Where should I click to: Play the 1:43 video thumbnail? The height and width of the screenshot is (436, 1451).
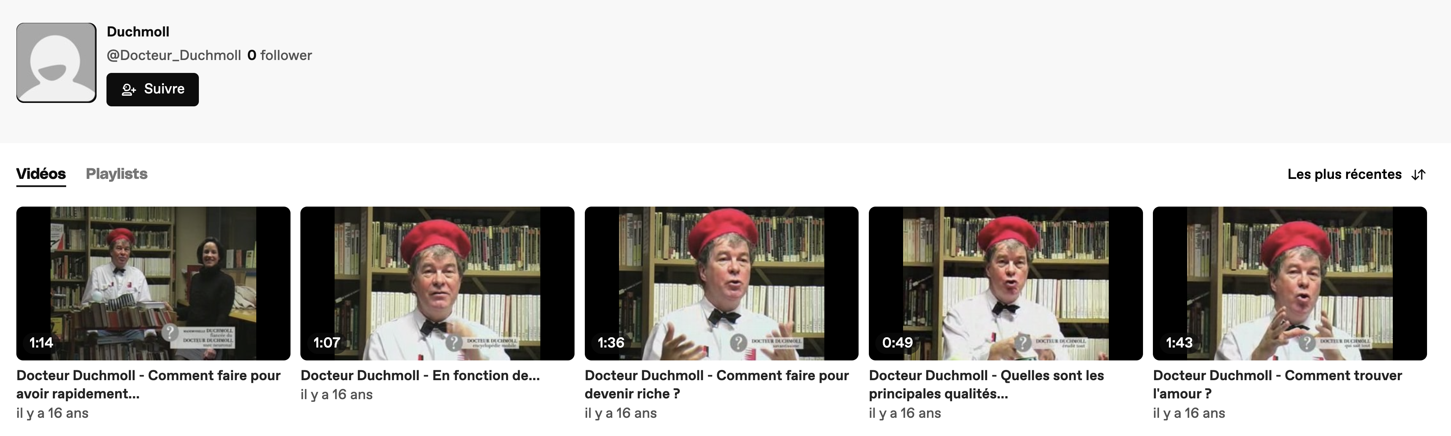pyautogui.click(x=1290, y=284)
